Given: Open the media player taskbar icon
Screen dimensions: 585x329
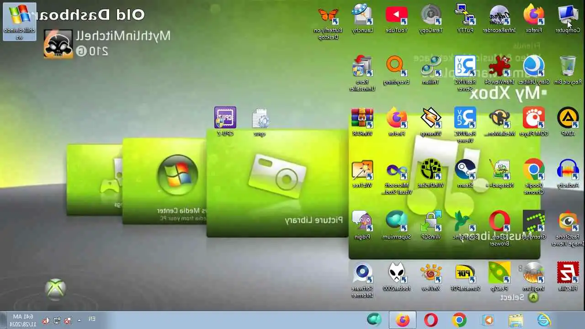Looking at the screenshot, I should (x=487, y=320).
